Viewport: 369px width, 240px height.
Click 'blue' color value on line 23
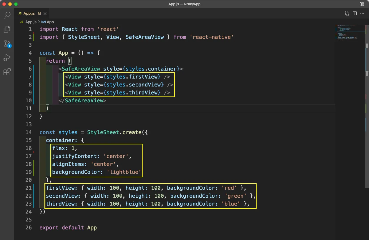(x=231, y=204)
